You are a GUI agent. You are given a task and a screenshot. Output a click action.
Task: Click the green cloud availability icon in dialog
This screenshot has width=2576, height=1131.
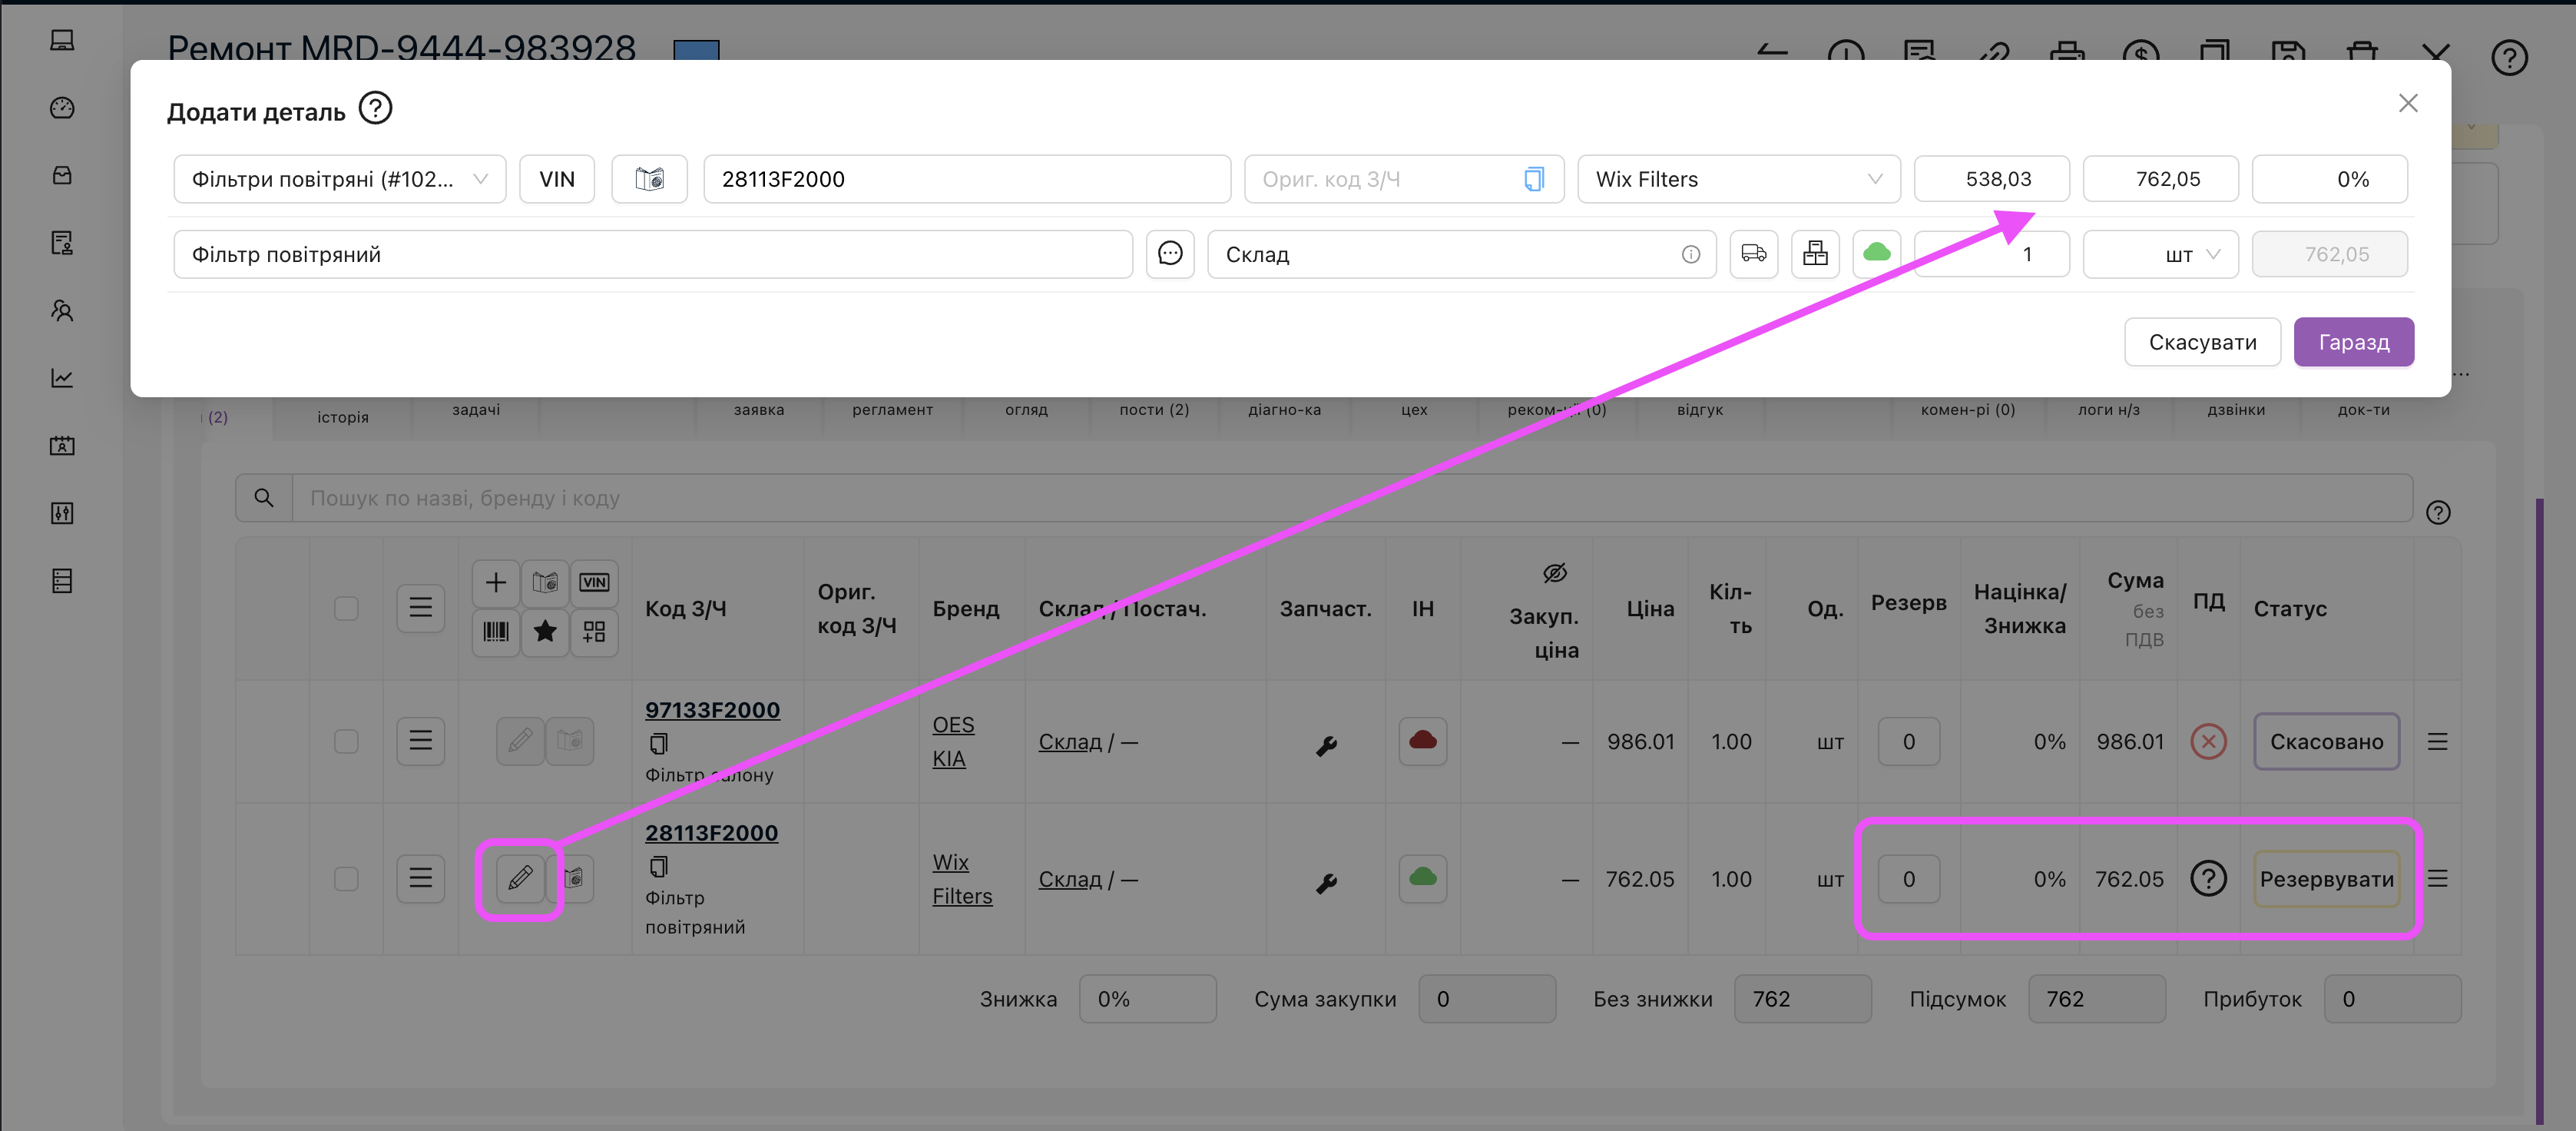pyautogui.click(x=1876, y=253)
